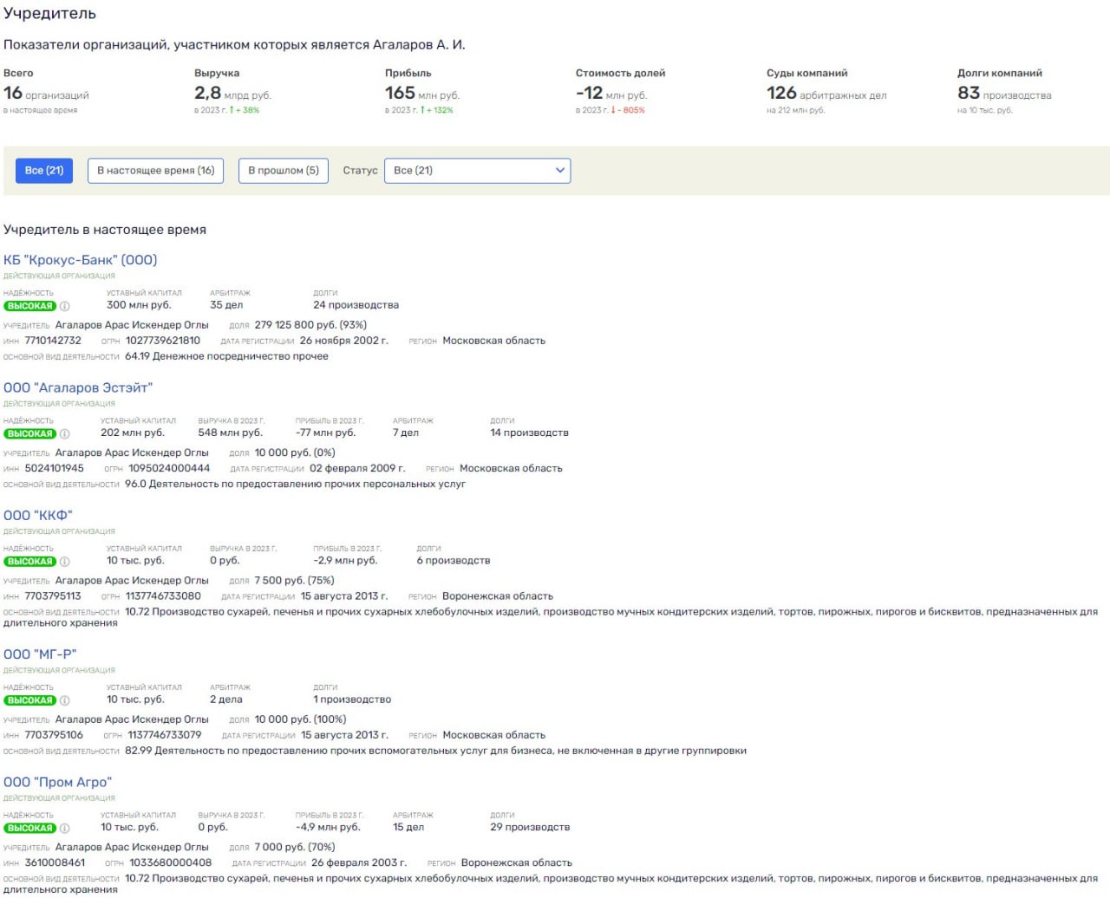Click ВЫСОКАЯ badge for КБ "Крокус-Банк"

click(x=29, y=306)
